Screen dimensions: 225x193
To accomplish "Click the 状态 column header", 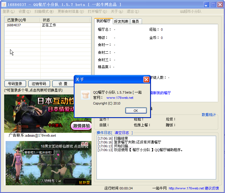I will tap(65, 20).
